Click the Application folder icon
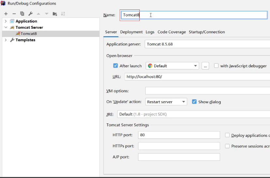Image resolution: width=270 pixels, height=178 pixels. click(x=12, y=21)
